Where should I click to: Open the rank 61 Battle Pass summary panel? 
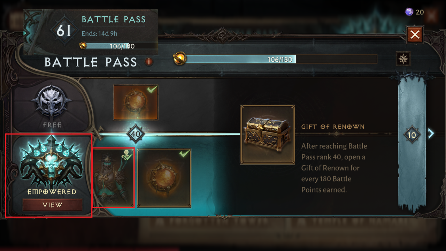tap(91, 32)
